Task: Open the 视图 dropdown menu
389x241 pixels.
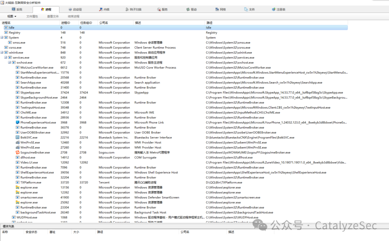Action: (12, 17)
